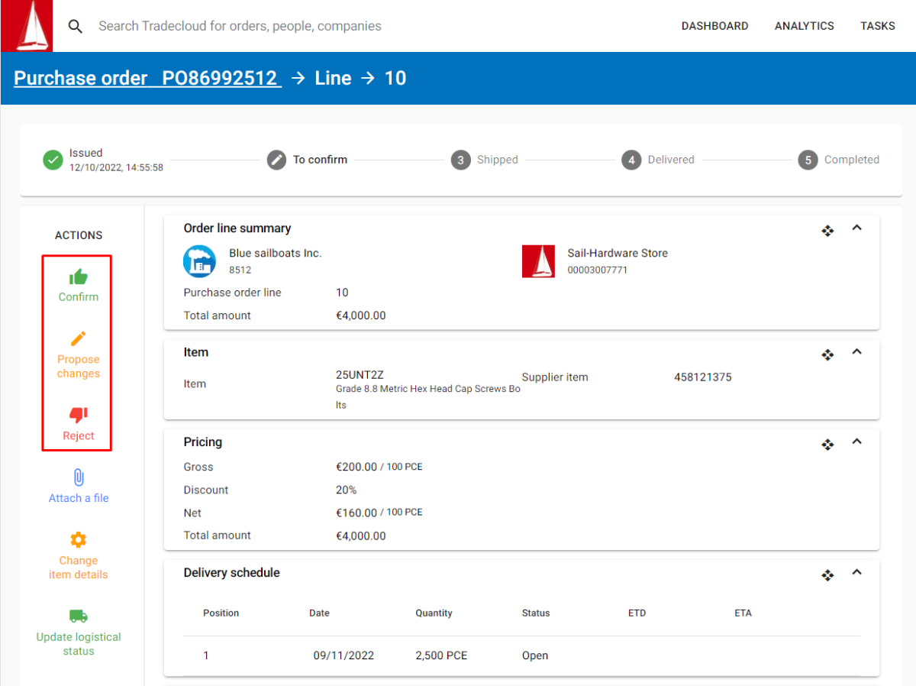Click the move icon on the Pricing card

click(827, 445)
